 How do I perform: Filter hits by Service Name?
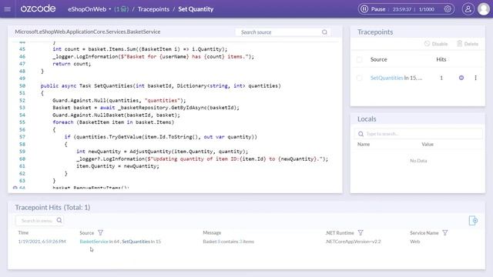(445, 232)
